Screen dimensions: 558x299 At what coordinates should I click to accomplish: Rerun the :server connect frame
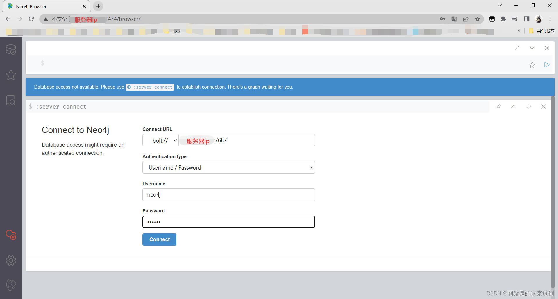click(x=529, y=106)
